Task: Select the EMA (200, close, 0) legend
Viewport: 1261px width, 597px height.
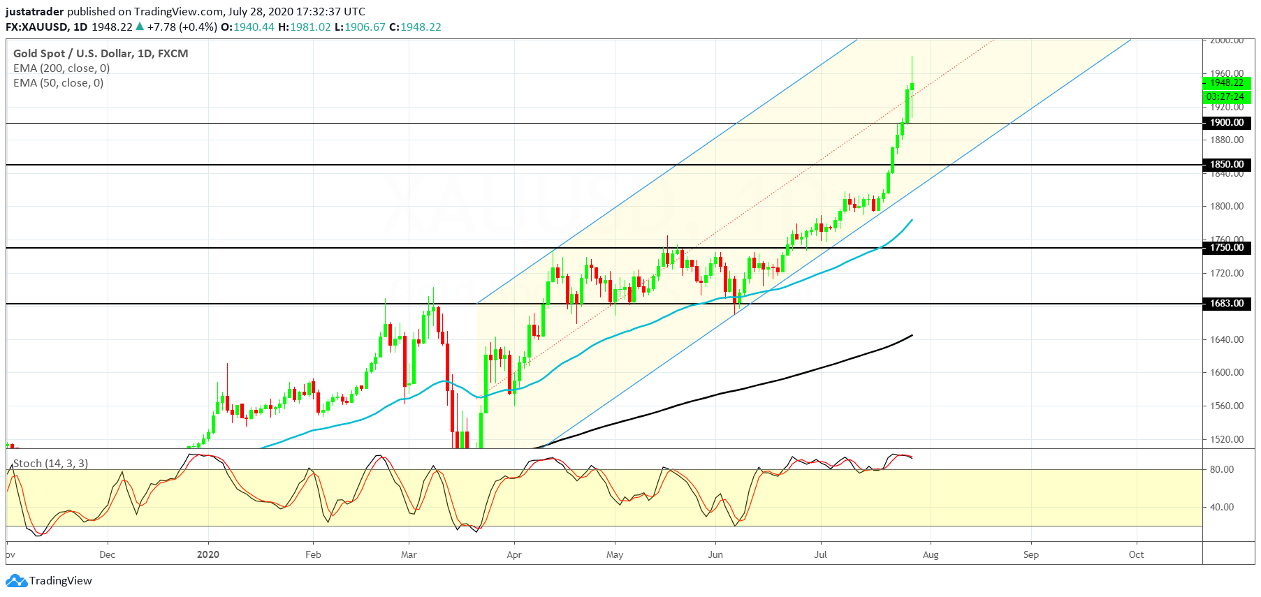Action: click(61, 68)
